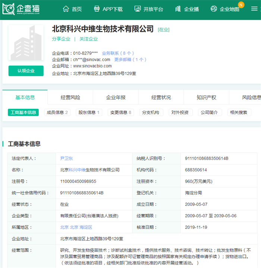Screen dimensions: 261x268
Task: Click the monitor icon beside 开放平台
Action: [138, 9]
